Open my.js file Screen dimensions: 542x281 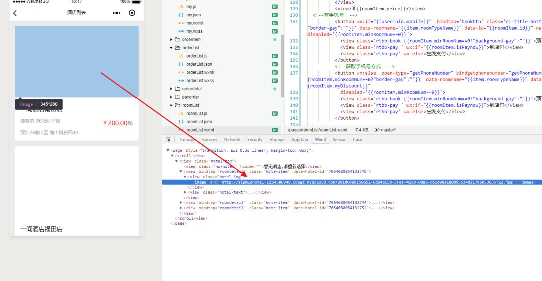(x=191, y=7)
